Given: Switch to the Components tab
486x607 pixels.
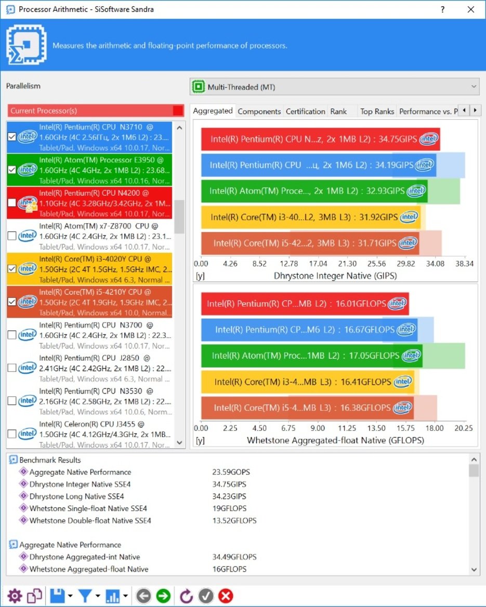Looking at the screenshot, I should pyautogui.click(x=259, y=112).
